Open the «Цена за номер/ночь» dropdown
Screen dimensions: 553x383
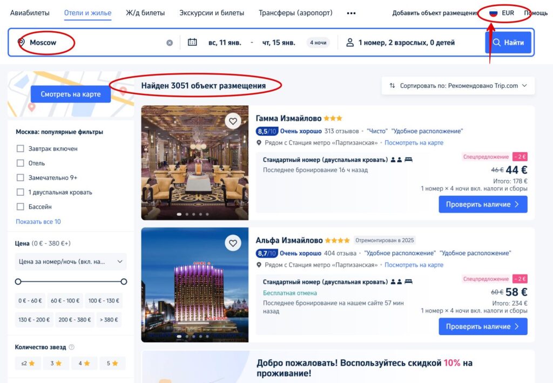tap(69, 262)
